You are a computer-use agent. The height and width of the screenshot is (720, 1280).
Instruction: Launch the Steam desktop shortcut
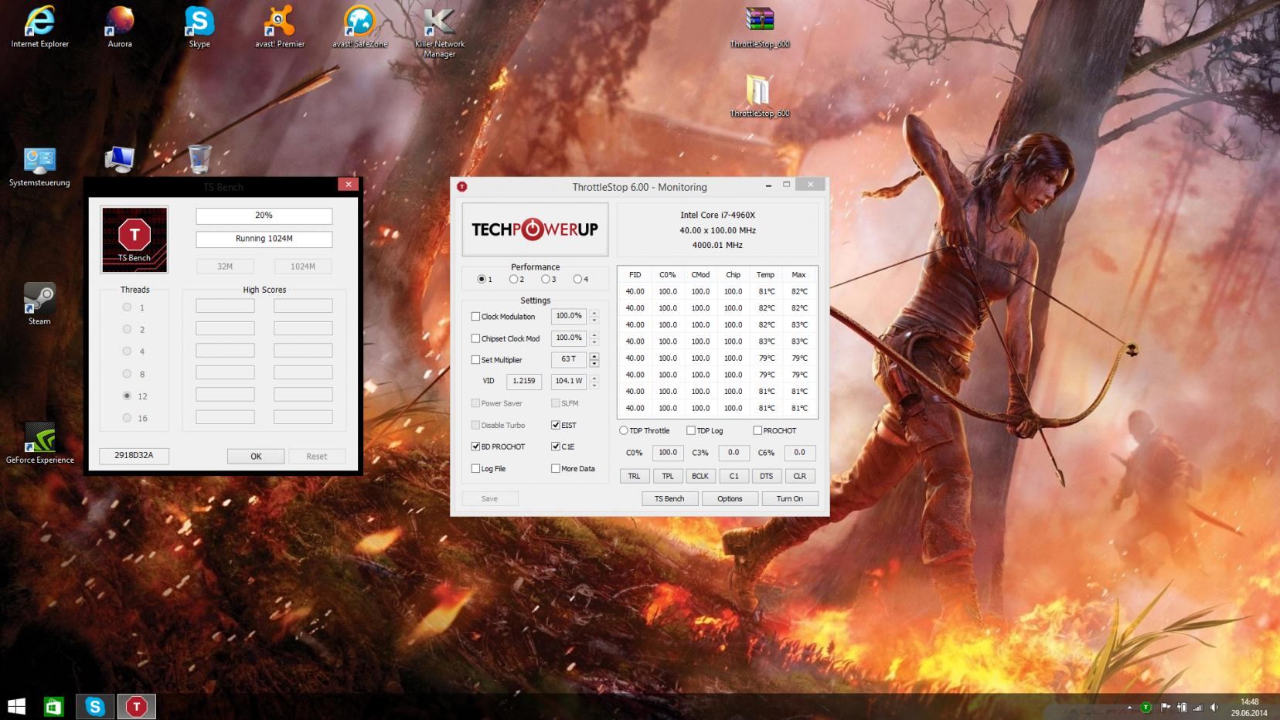coord(39,304)
